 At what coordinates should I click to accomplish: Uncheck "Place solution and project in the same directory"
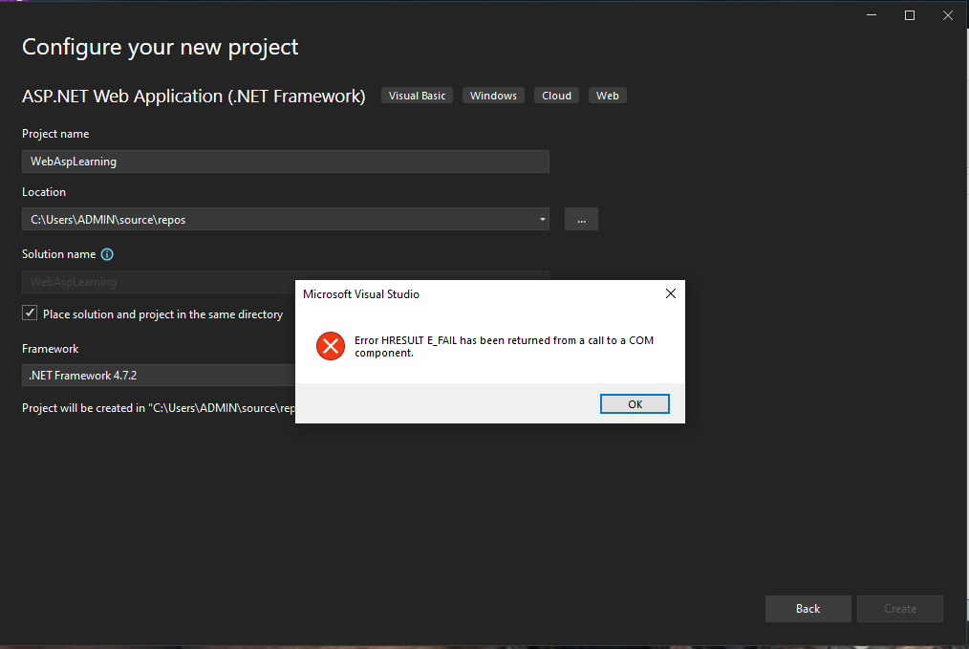pos(29,312)
